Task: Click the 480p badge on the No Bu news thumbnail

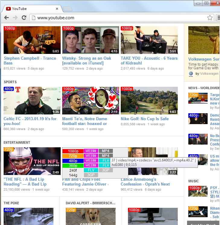Action: (193, 136)
